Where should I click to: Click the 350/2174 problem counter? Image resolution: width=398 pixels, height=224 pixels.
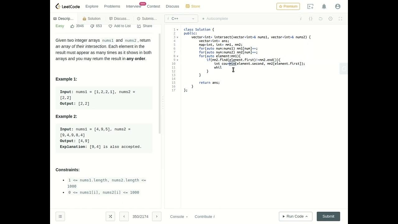click(140, 217)
